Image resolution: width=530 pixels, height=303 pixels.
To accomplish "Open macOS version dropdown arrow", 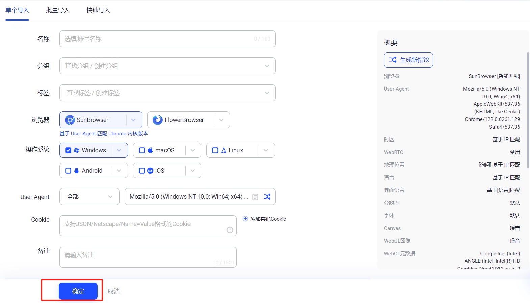I will point(193,150).
